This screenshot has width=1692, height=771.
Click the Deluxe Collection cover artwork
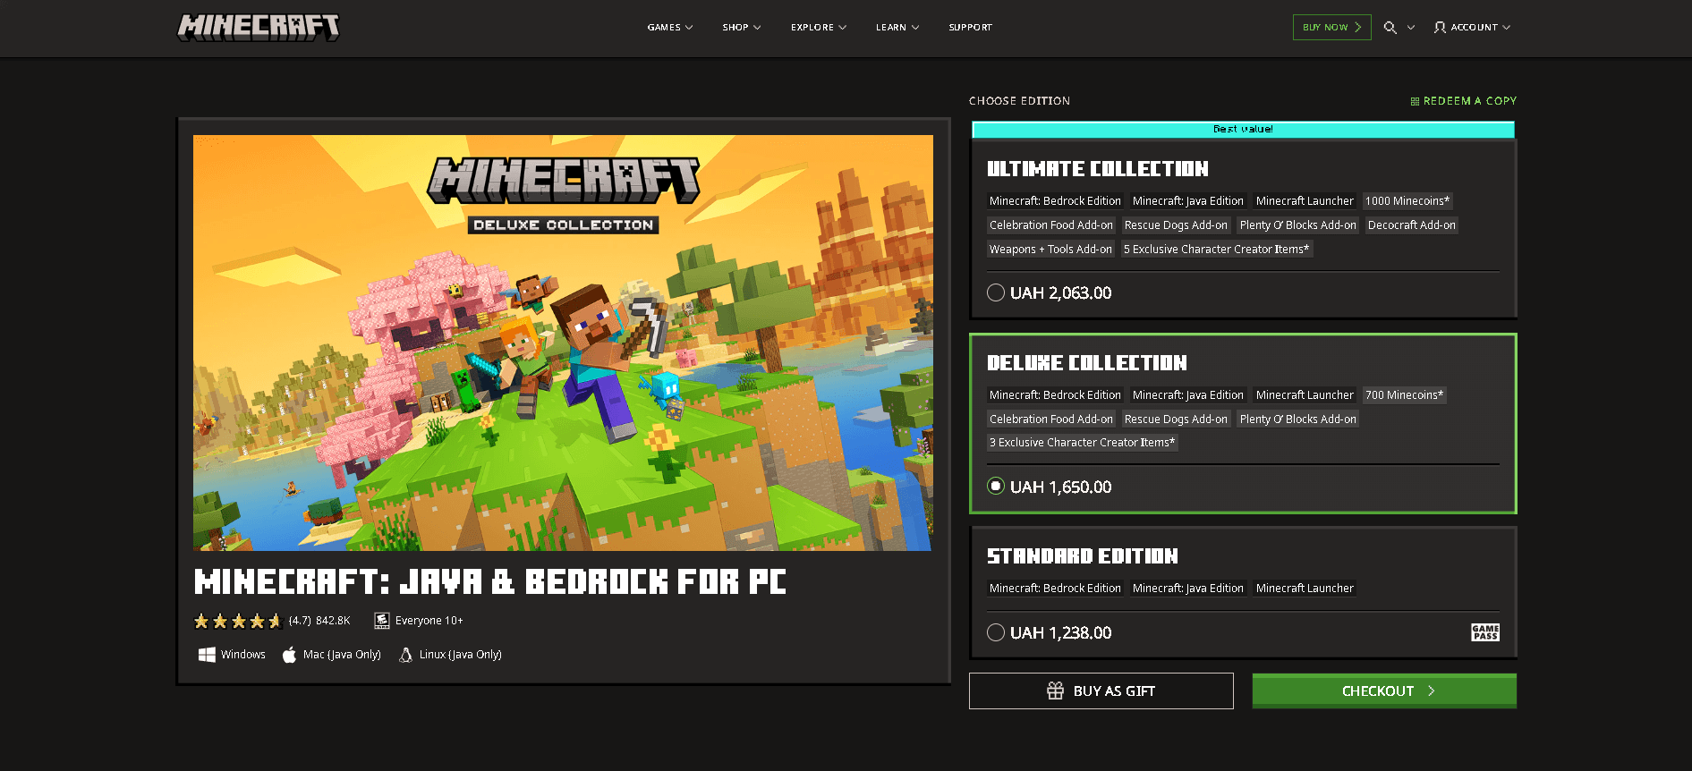pyautogui.click(x=563, y=343)
